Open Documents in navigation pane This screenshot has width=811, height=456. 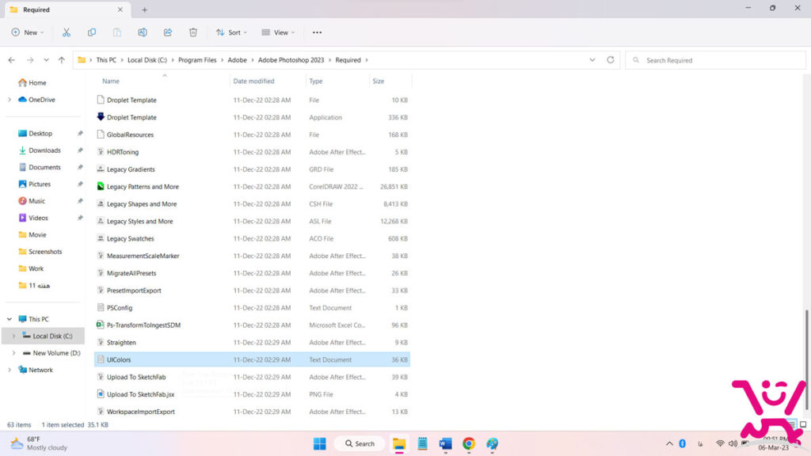(44, 167)
